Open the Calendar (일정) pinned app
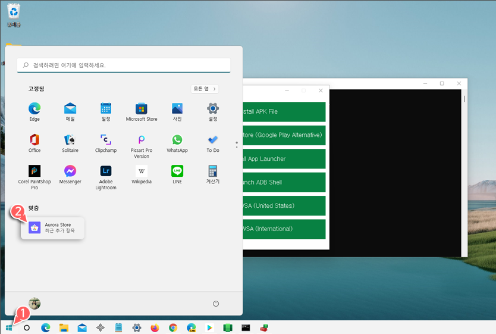The image size is (496, 334). 106,112
